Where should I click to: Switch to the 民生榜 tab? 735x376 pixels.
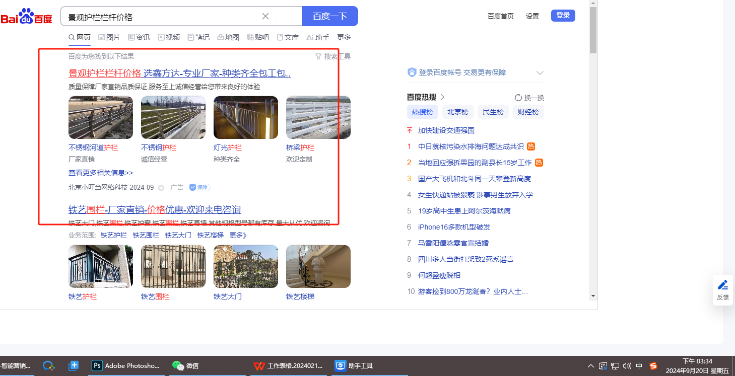coord(493,112)
